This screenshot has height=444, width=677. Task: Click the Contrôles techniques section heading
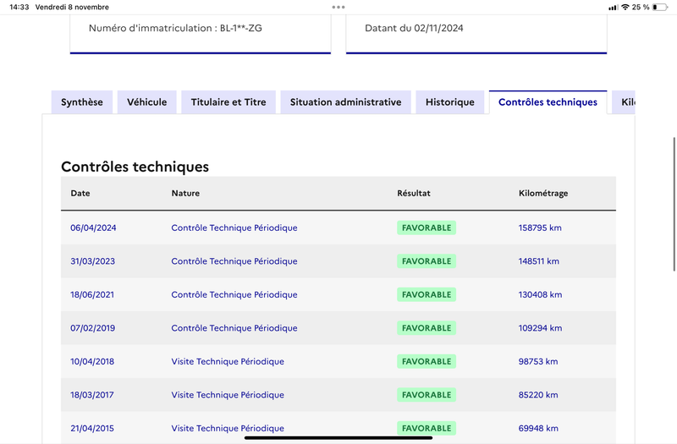click(135, 167)
